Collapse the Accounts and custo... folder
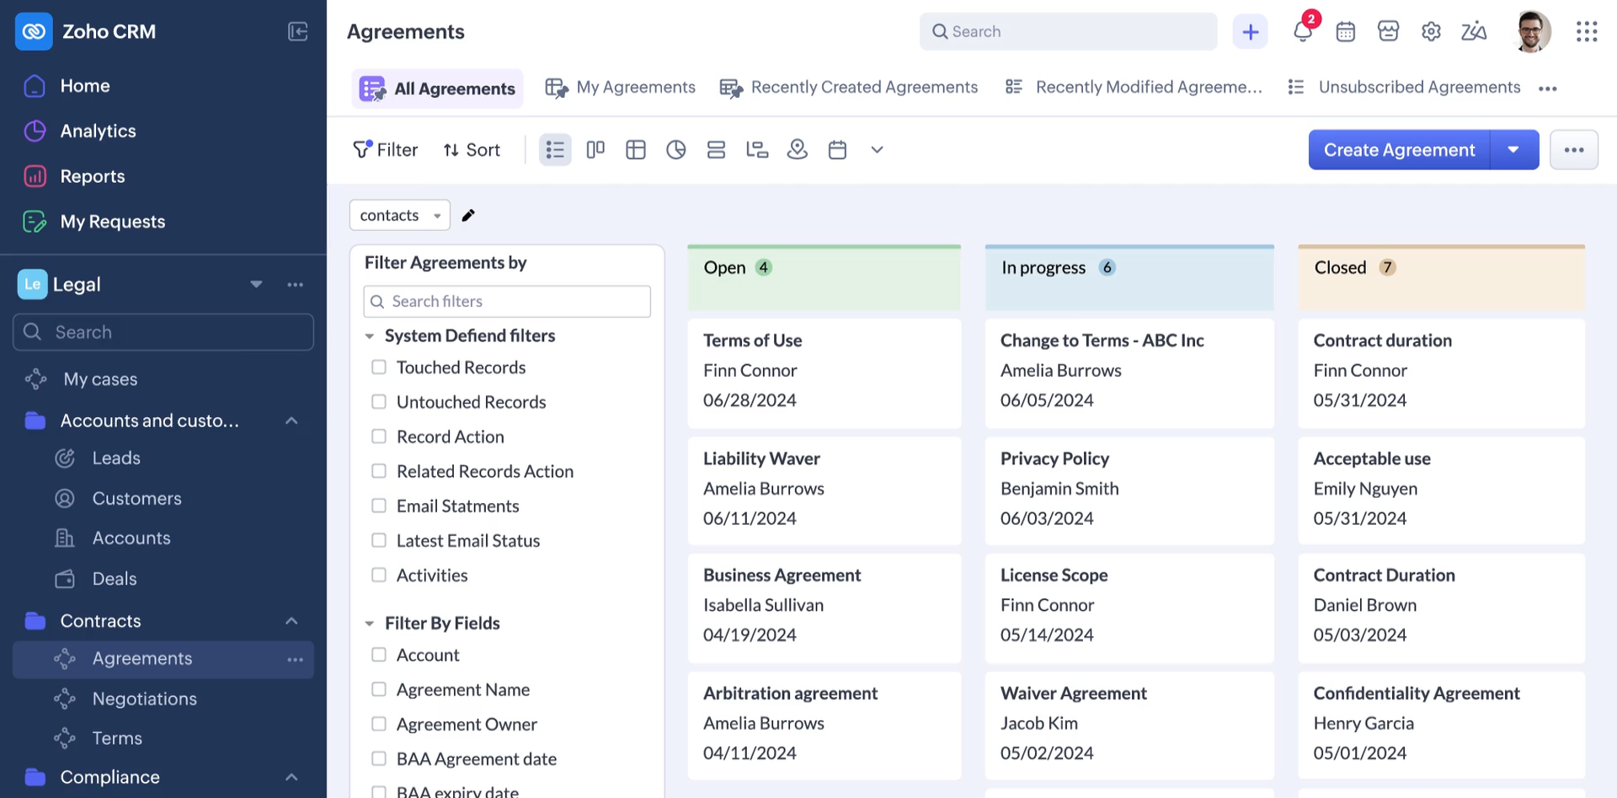Viewport: 1617px width, 798px height. coord(291,420)
